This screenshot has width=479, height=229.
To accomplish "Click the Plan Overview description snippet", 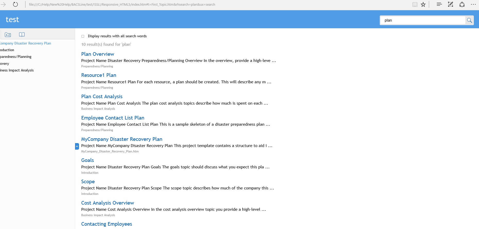I will [179, 61].
